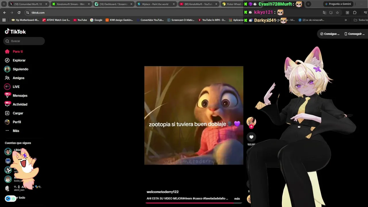Open the tab search dropdown arrow
Viewport: 368px width, 207px height.
tap(4, 4)
